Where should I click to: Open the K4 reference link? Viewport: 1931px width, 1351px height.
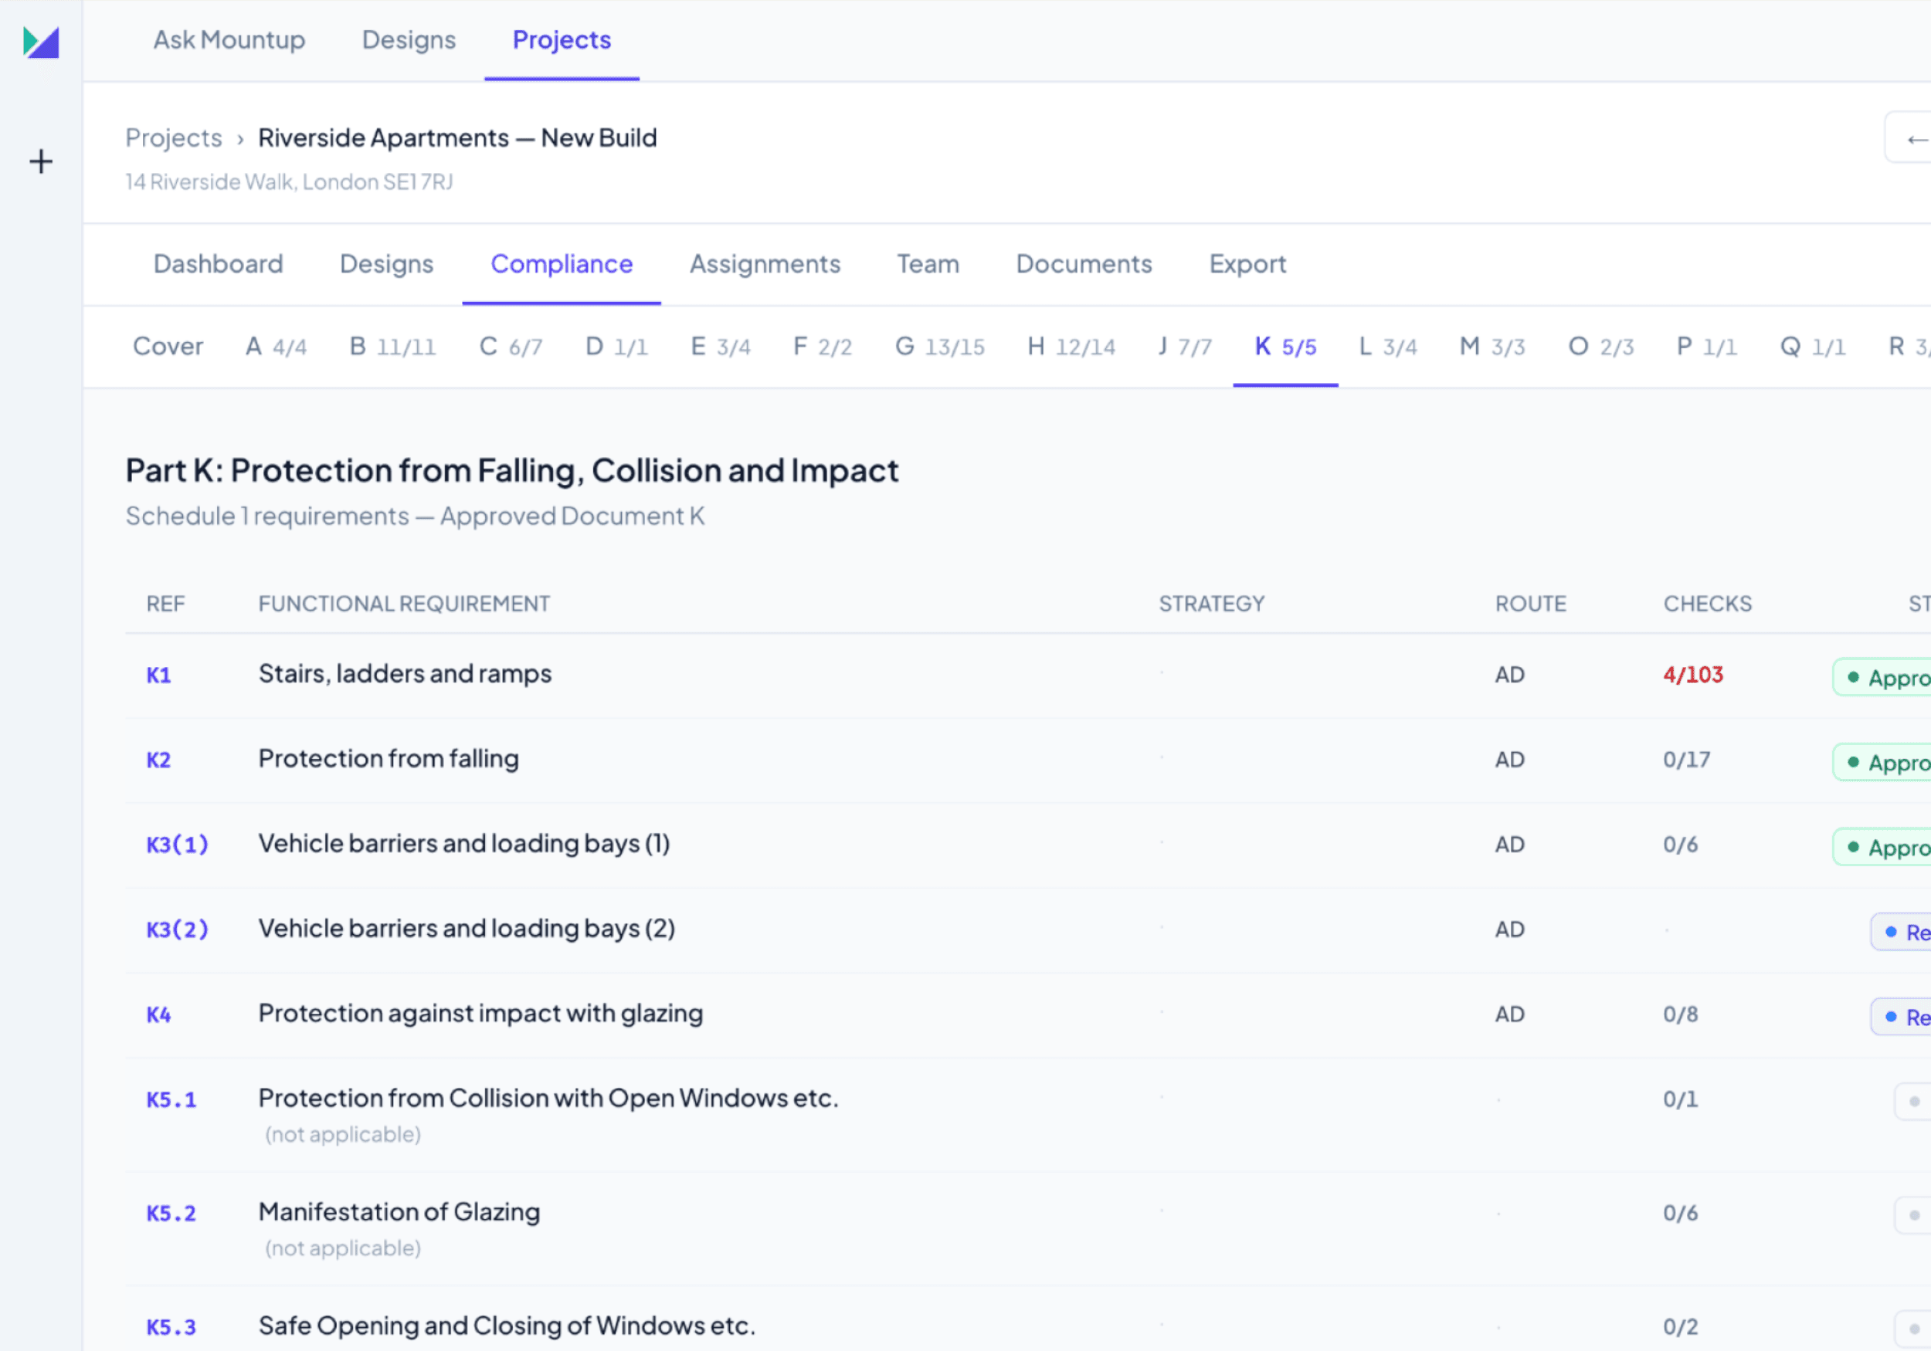pos(159,1014)
